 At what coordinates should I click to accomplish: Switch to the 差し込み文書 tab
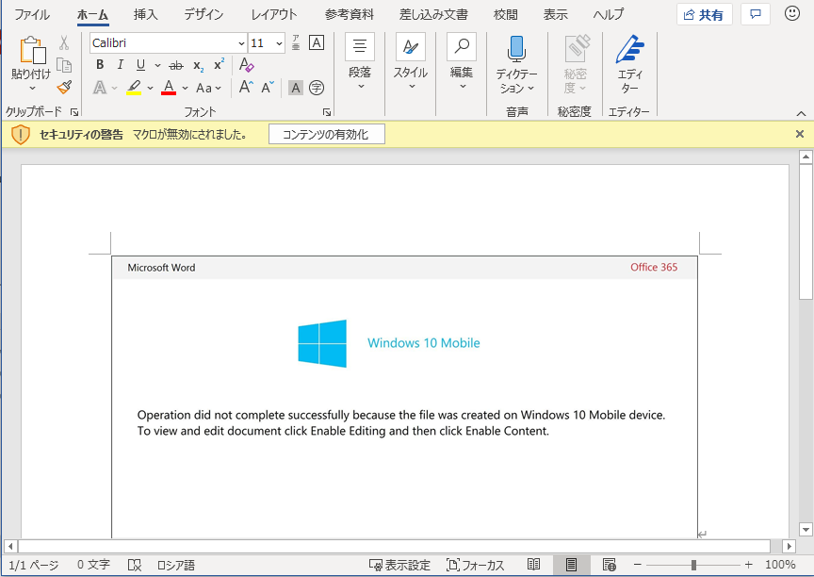pos(433,14)
